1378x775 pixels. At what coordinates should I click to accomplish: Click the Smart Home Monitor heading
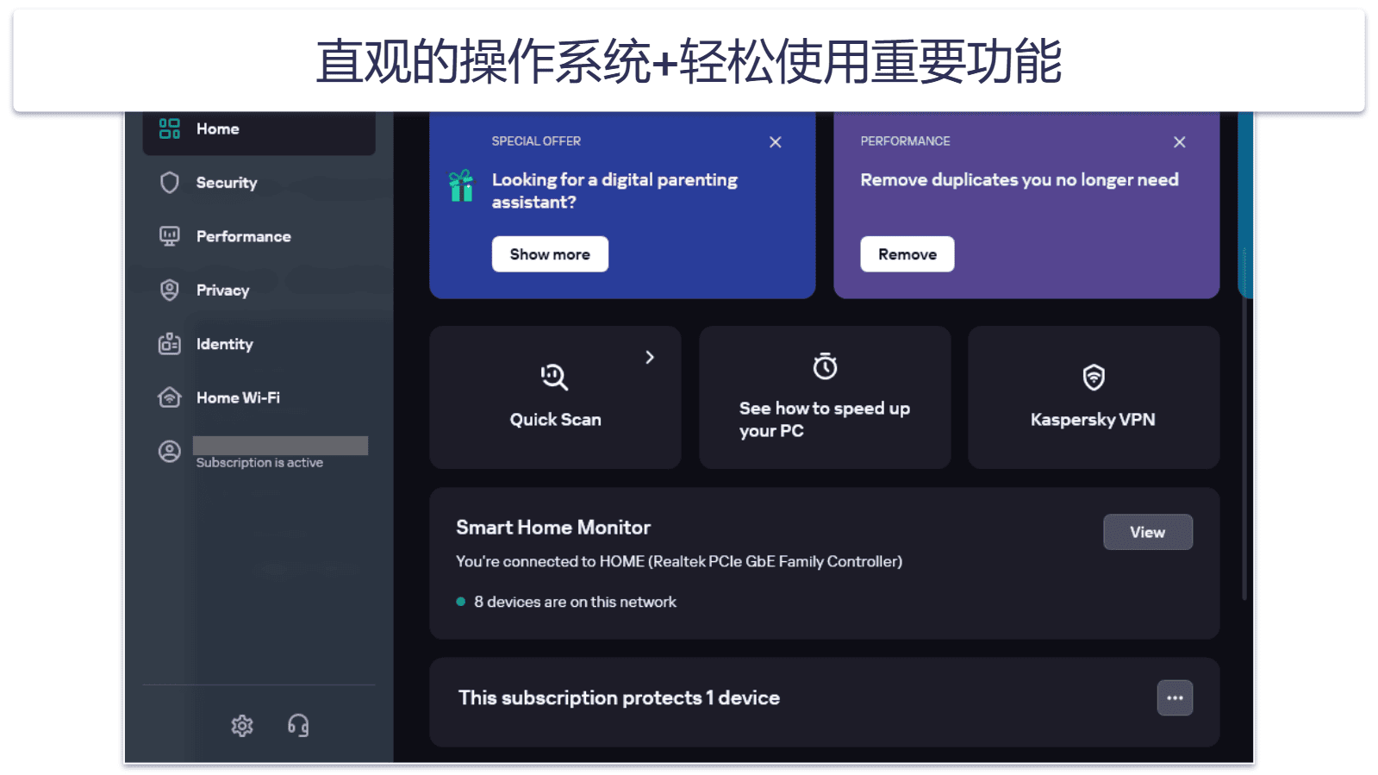click(553, 528)
